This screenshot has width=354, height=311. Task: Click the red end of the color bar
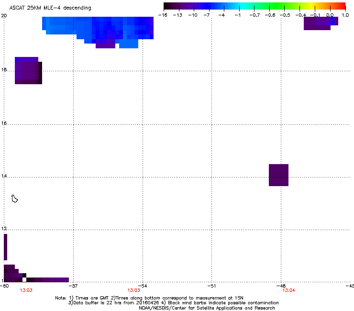coord(342,6)
